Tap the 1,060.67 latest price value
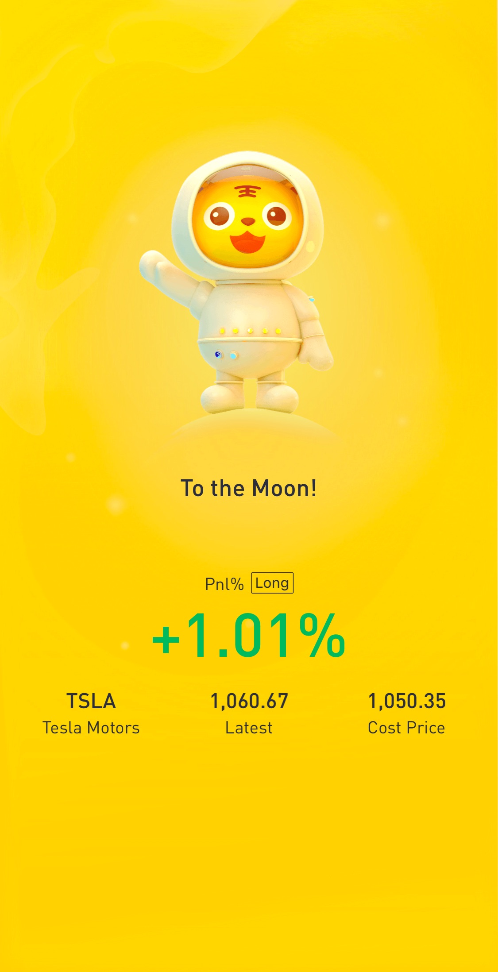 click(x=249, y=702)
